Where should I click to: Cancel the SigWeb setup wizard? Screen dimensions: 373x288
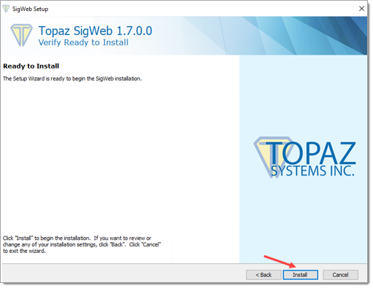click(x=340, y=275)
